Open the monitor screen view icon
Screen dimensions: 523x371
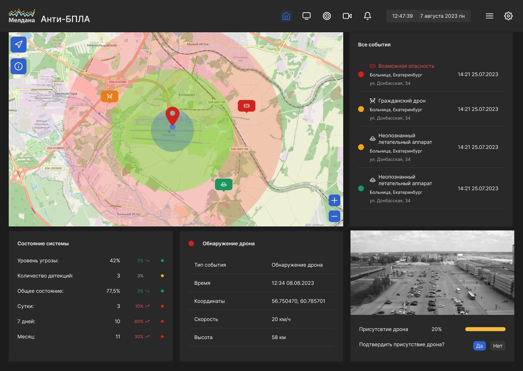click(306, 16)
